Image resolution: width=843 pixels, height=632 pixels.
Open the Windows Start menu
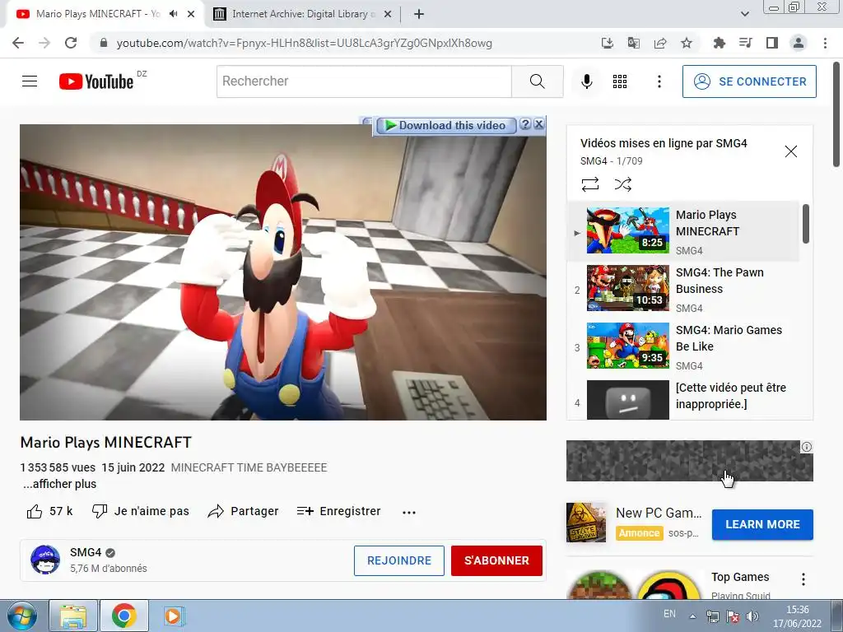(x=21, y=616)
